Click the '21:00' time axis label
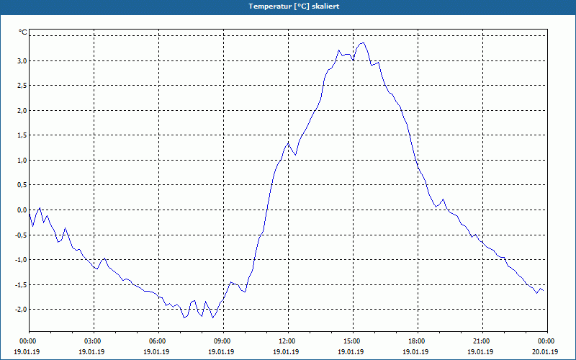 pyautogui.click(x=482, y=341)
